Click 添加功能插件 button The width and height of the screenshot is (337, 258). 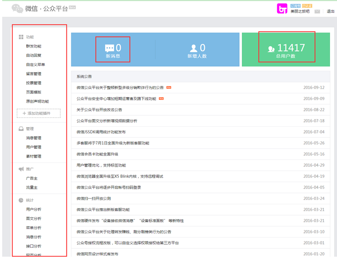[x=39, y=114]
